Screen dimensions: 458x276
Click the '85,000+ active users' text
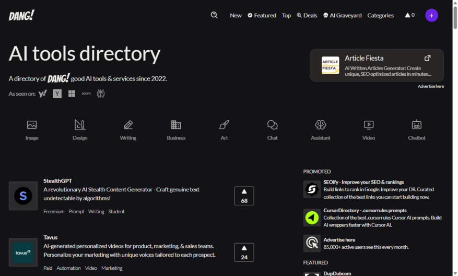coord(366,247)
